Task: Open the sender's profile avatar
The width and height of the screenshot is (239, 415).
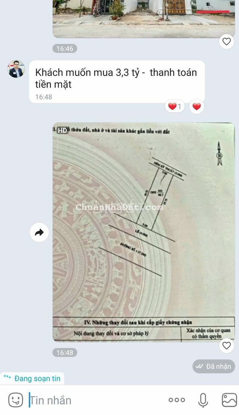Action: 16,69
